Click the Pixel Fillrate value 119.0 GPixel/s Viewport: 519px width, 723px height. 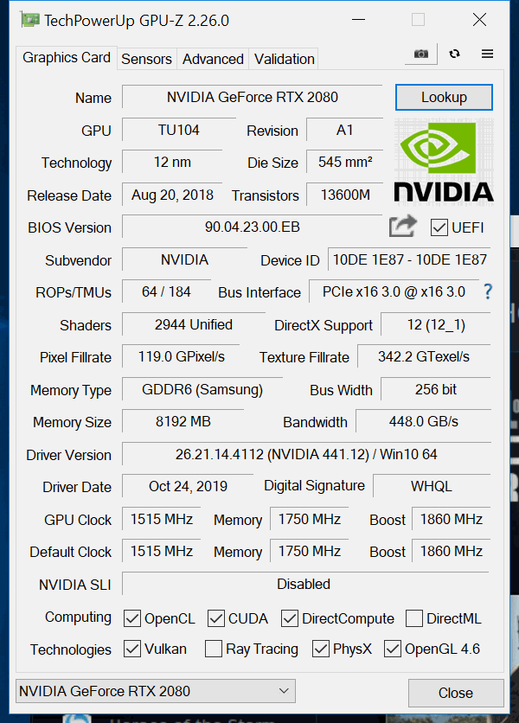click(x=181, y=356)
